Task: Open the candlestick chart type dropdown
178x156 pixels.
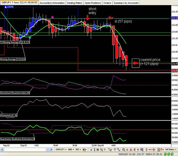Action: point(85,149)
